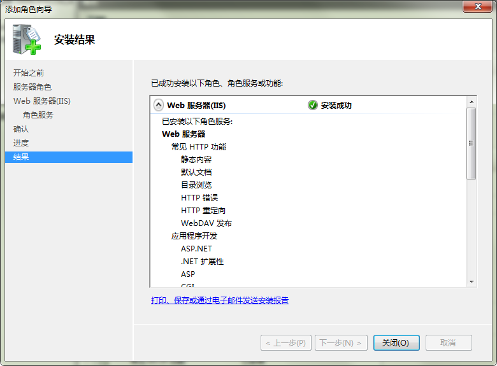This screenshot has width=497, height=366.
Task: Click the ASP entry in list
Action: (x=188, y=274)
